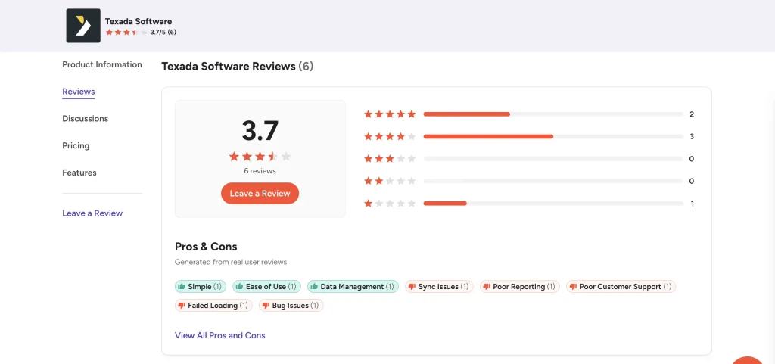Viewport: 775px width, 364px height.
Task: Click the one-star rating row stars
Action: (390, 204)
